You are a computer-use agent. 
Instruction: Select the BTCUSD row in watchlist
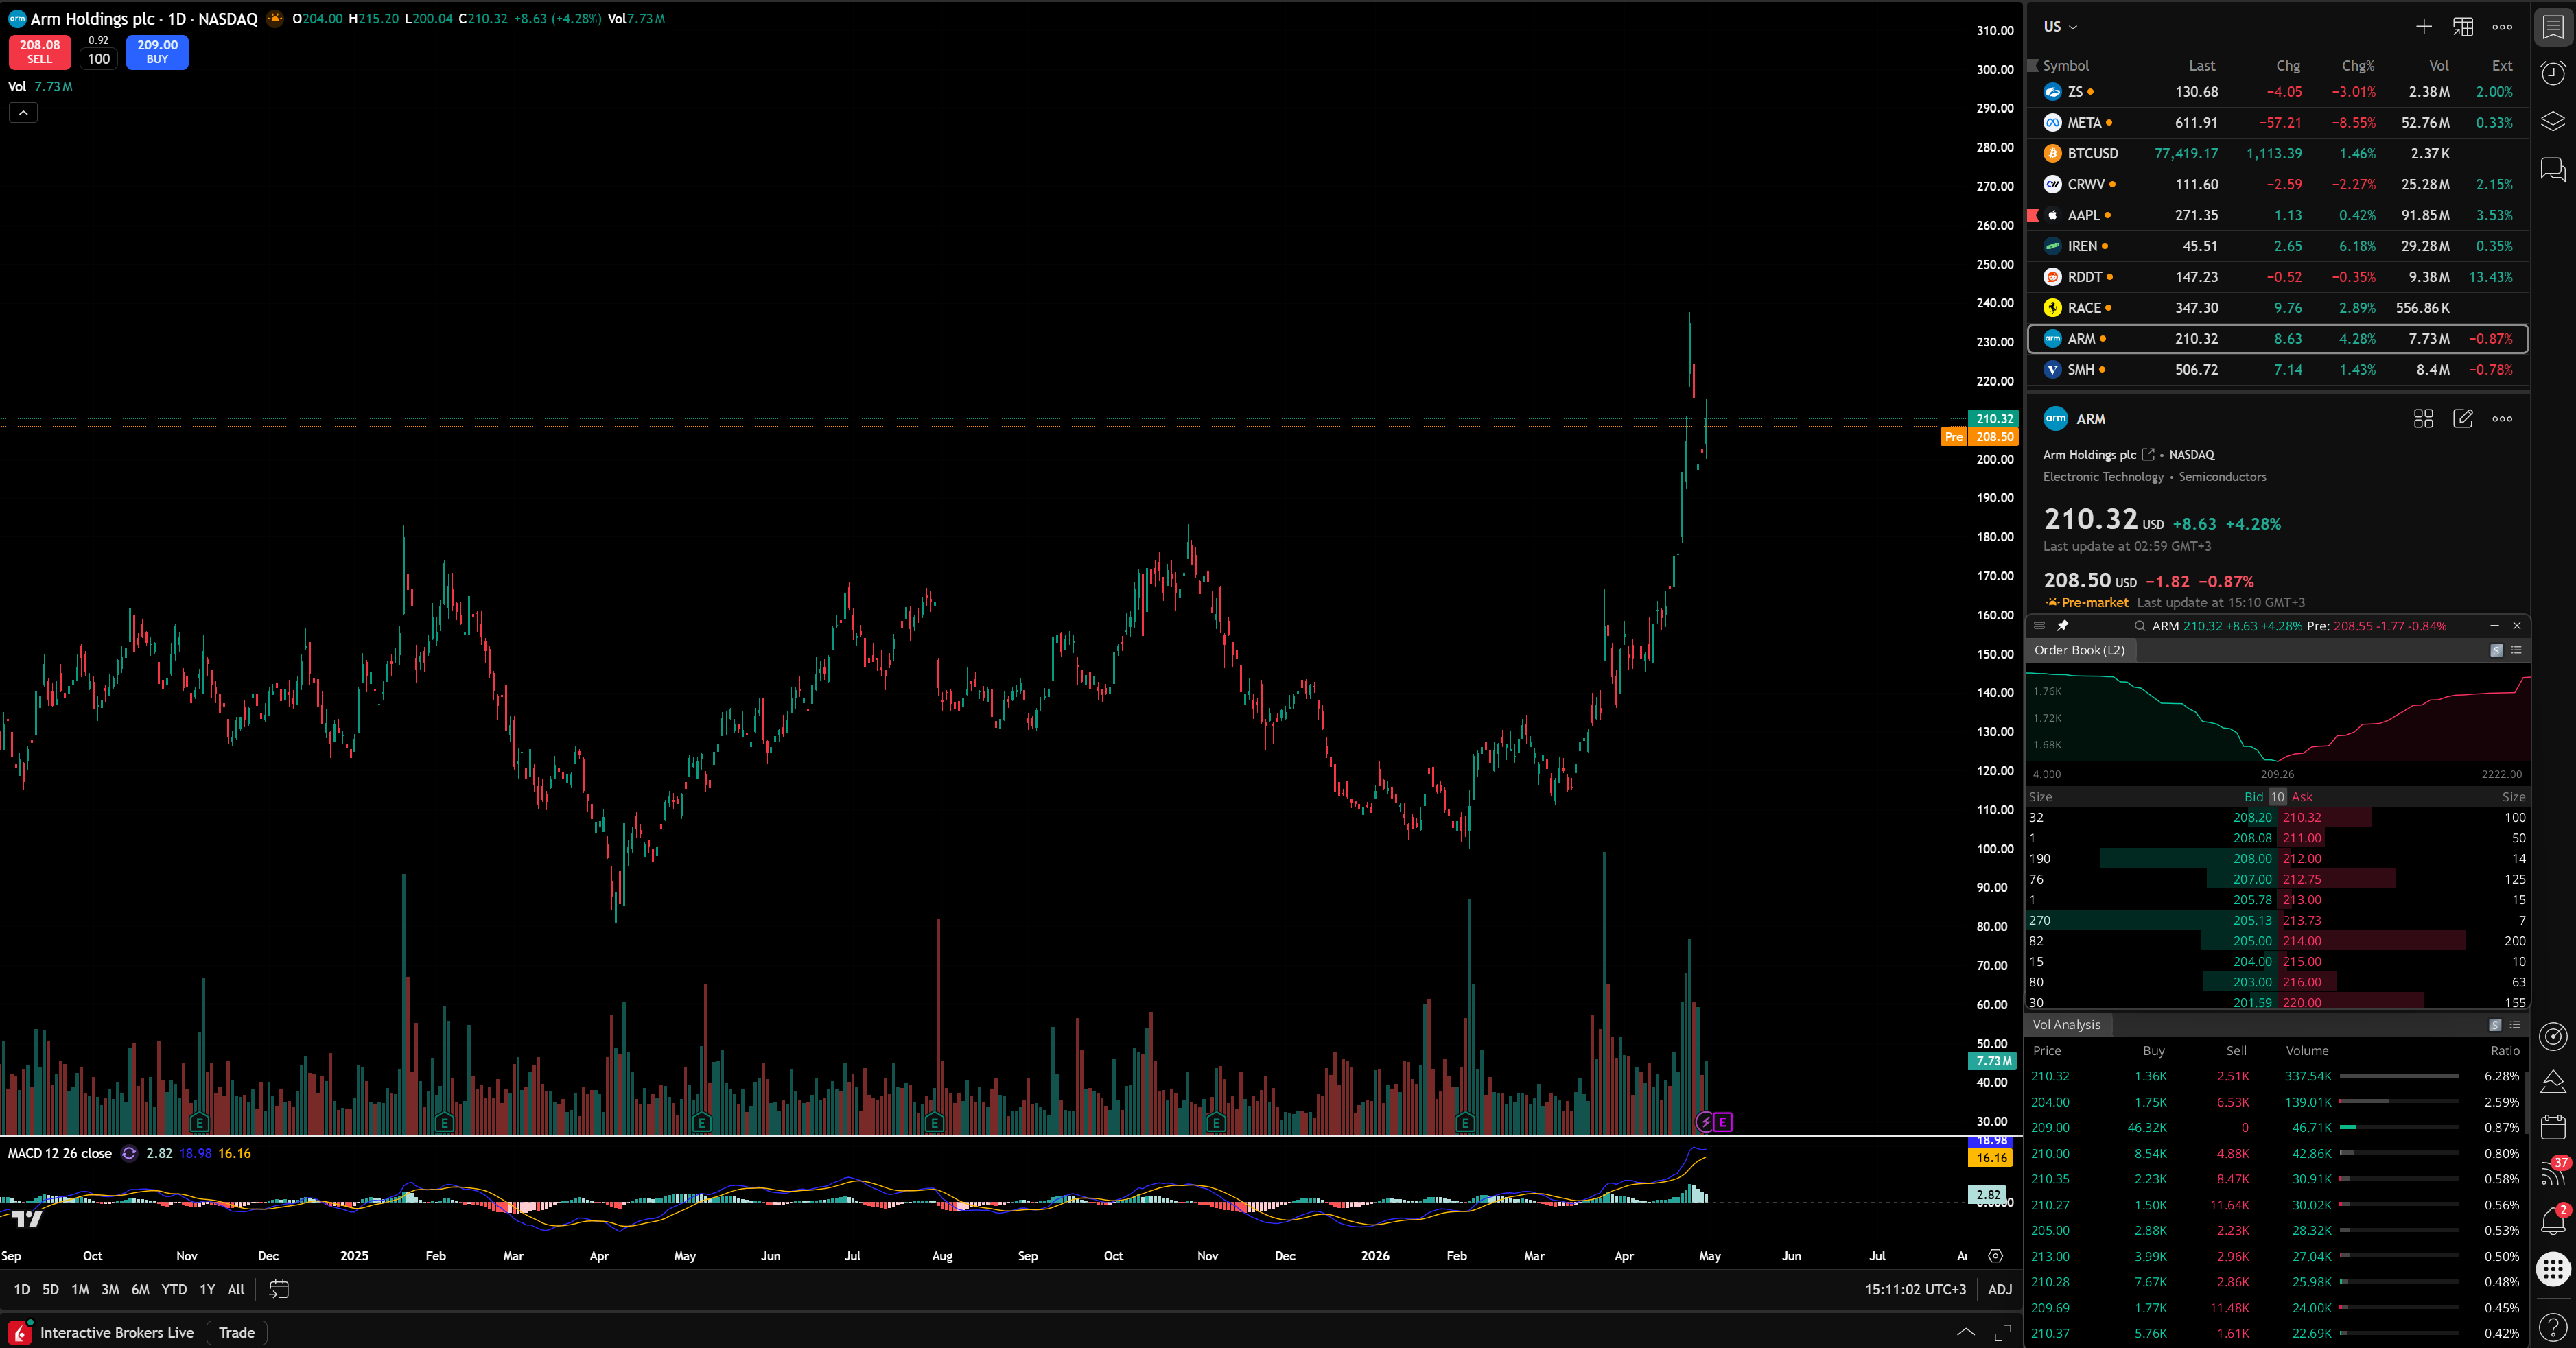click(x=2277, y=153)
